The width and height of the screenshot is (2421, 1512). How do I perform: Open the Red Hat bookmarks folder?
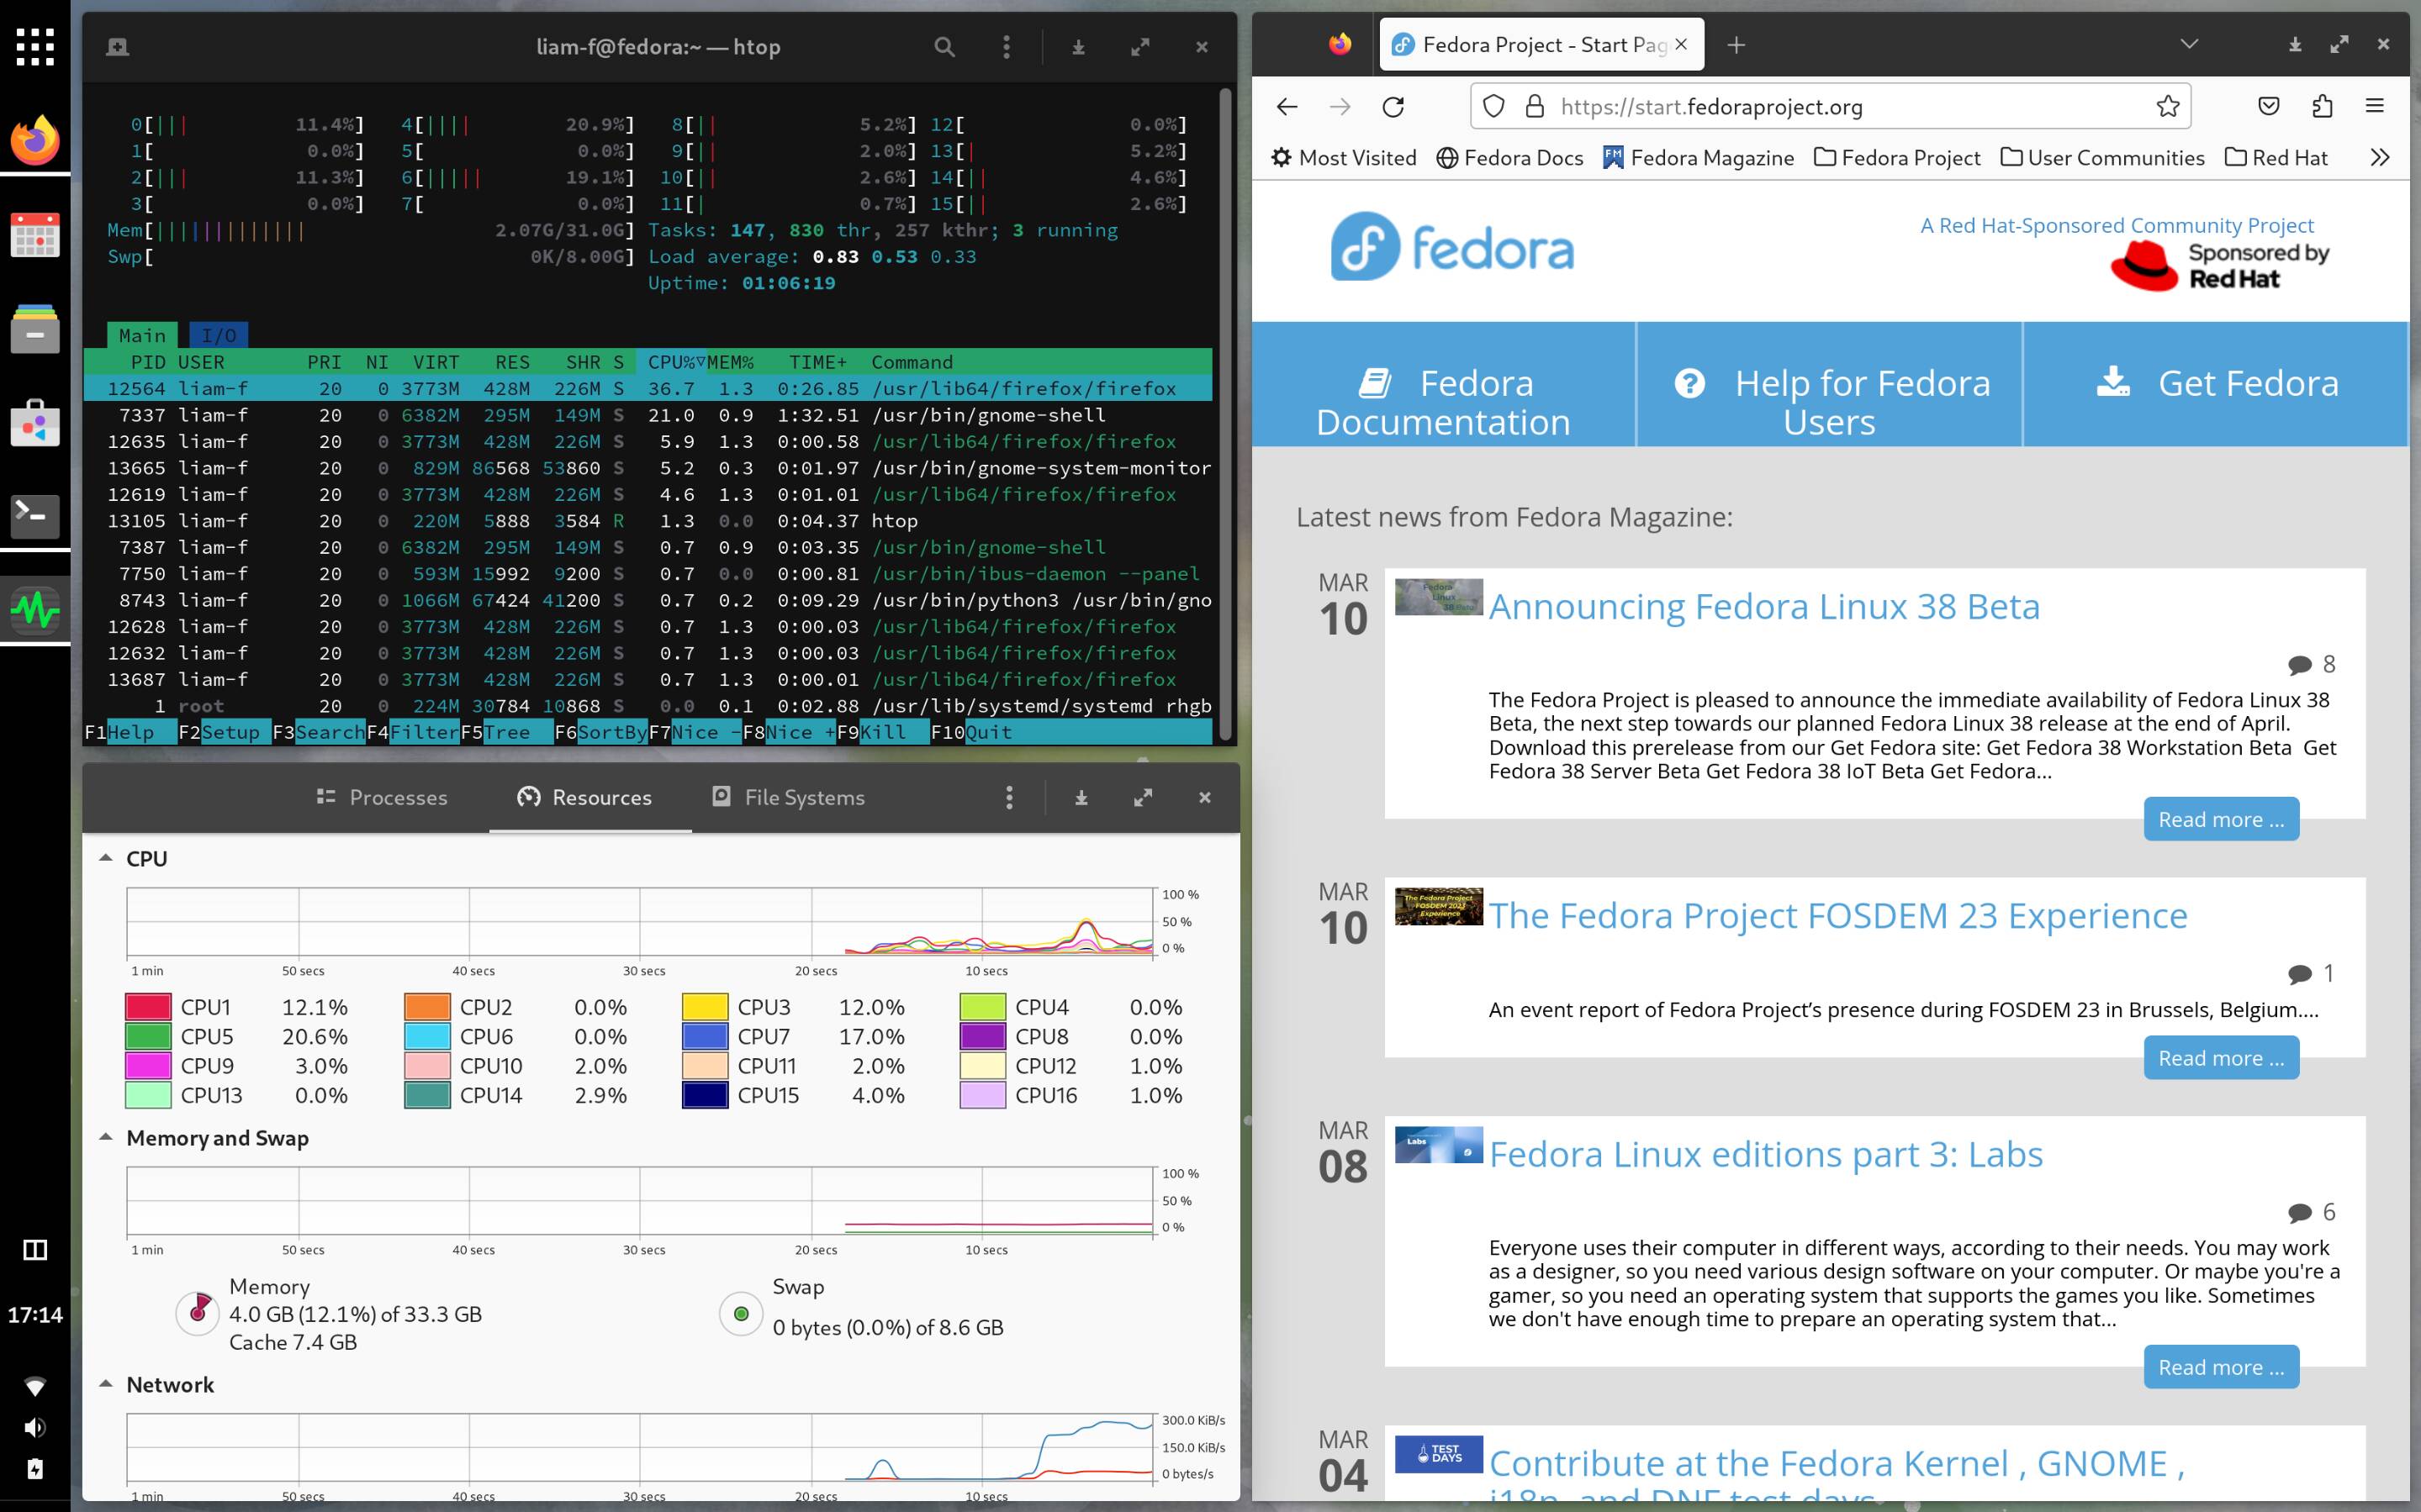(x=2276, y=158)
